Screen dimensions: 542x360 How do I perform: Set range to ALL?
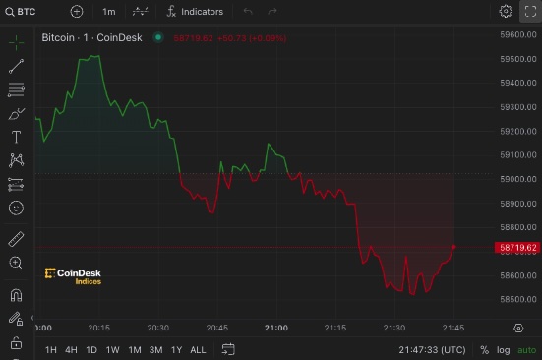tap(198, 350)
